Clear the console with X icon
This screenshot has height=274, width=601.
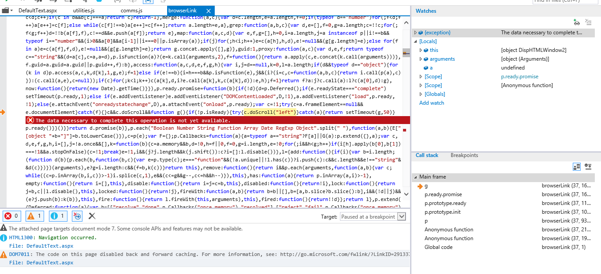coord(92,216)
